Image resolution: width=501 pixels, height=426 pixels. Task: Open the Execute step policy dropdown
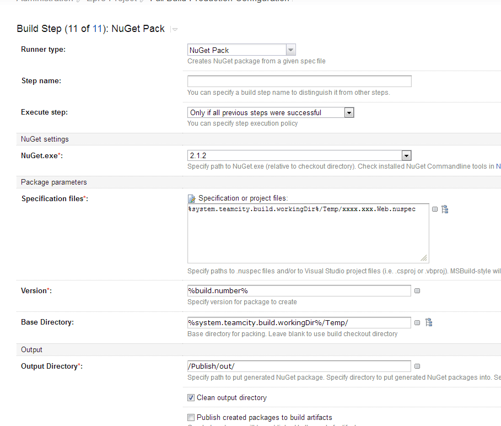coord(271,112)
